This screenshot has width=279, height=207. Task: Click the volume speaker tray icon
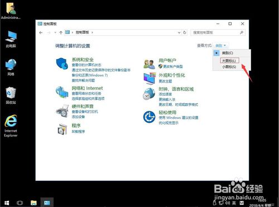point(228,203)
